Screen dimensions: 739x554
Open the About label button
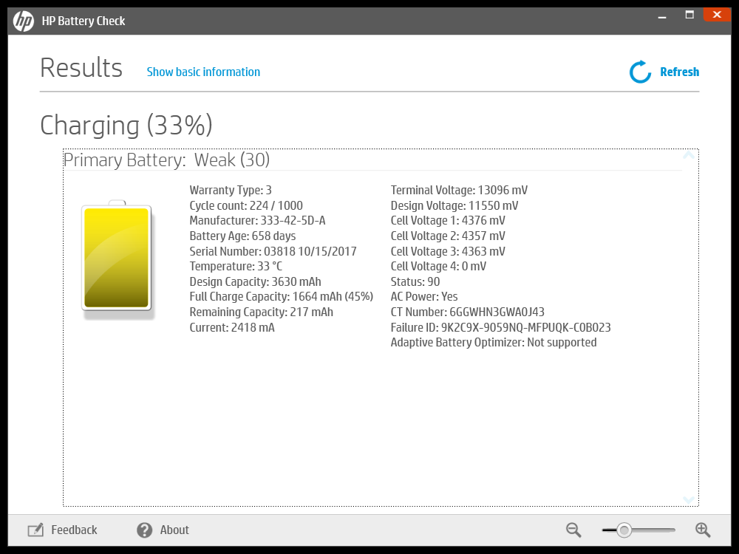174,530
